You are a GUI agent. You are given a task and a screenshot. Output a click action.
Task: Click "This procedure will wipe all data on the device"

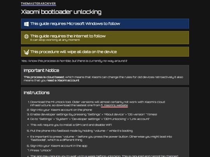click(73, 52)
